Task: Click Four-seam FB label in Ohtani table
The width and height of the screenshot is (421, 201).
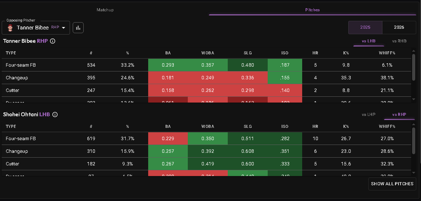Action: pyautogui.click(x=21, y=139)
